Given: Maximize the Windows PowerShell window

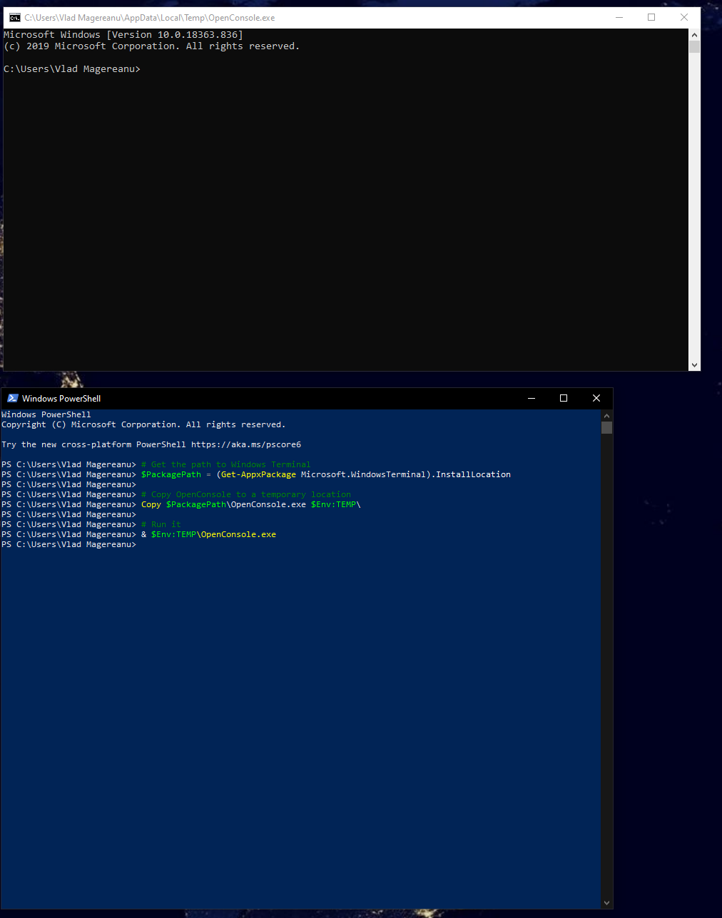Looking at the screenshot, I should click(564, 398).
